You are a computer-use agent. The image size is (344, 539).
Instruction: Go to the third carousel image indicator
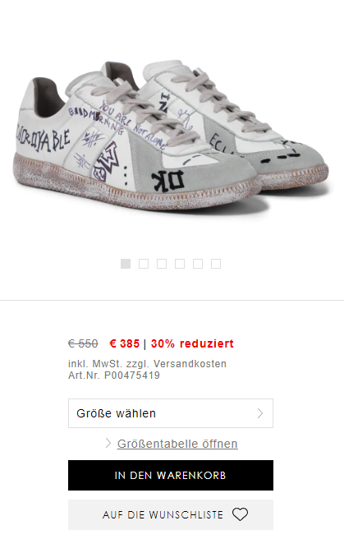click(x=162, y=264)
